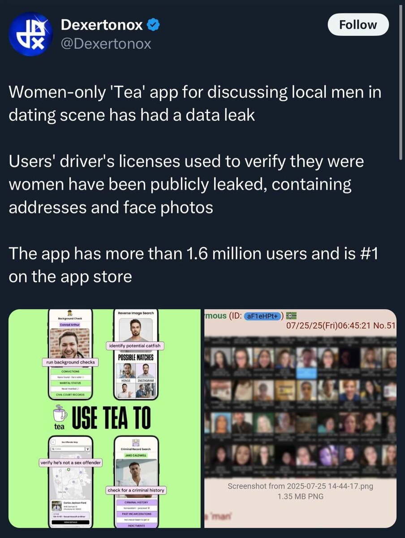Select the 'identify potential catfish' label
Image resolution: width=405 pixels, height=538 pixels.
pos(135,346)
